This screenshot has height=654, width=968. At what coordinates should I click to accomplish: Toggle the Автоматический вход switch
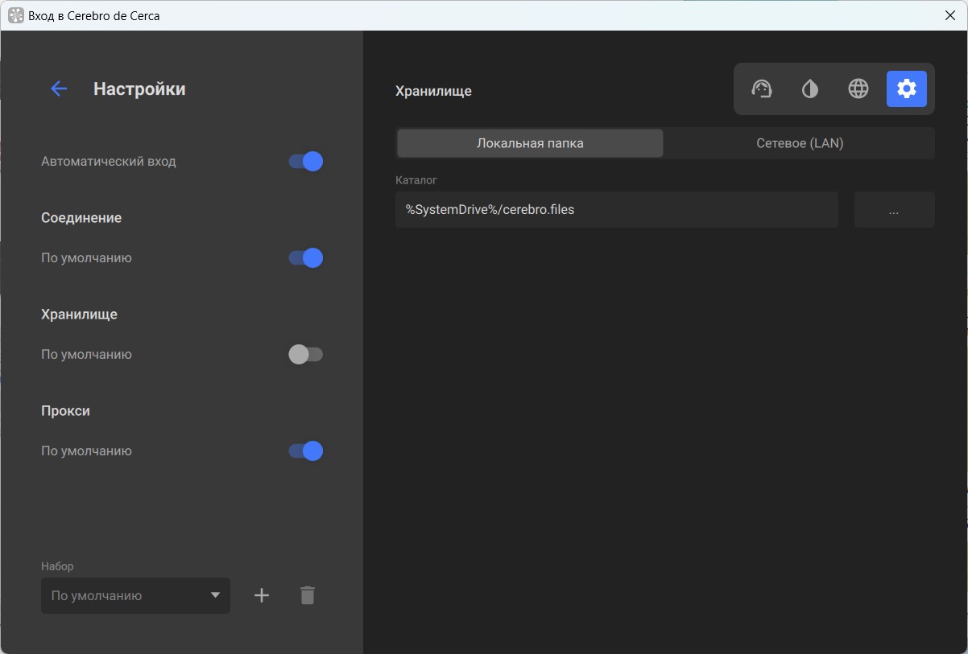click(306, 161)
